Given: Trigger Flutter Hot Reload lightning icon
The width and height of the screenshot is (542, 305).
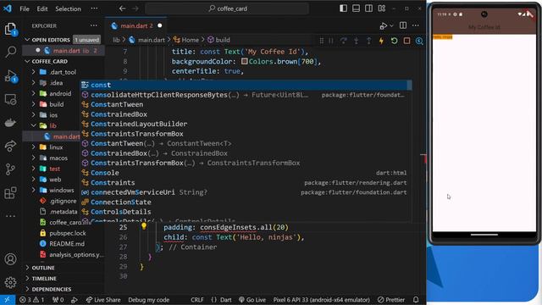Looking at the screenshot, I should coord(381,41).
